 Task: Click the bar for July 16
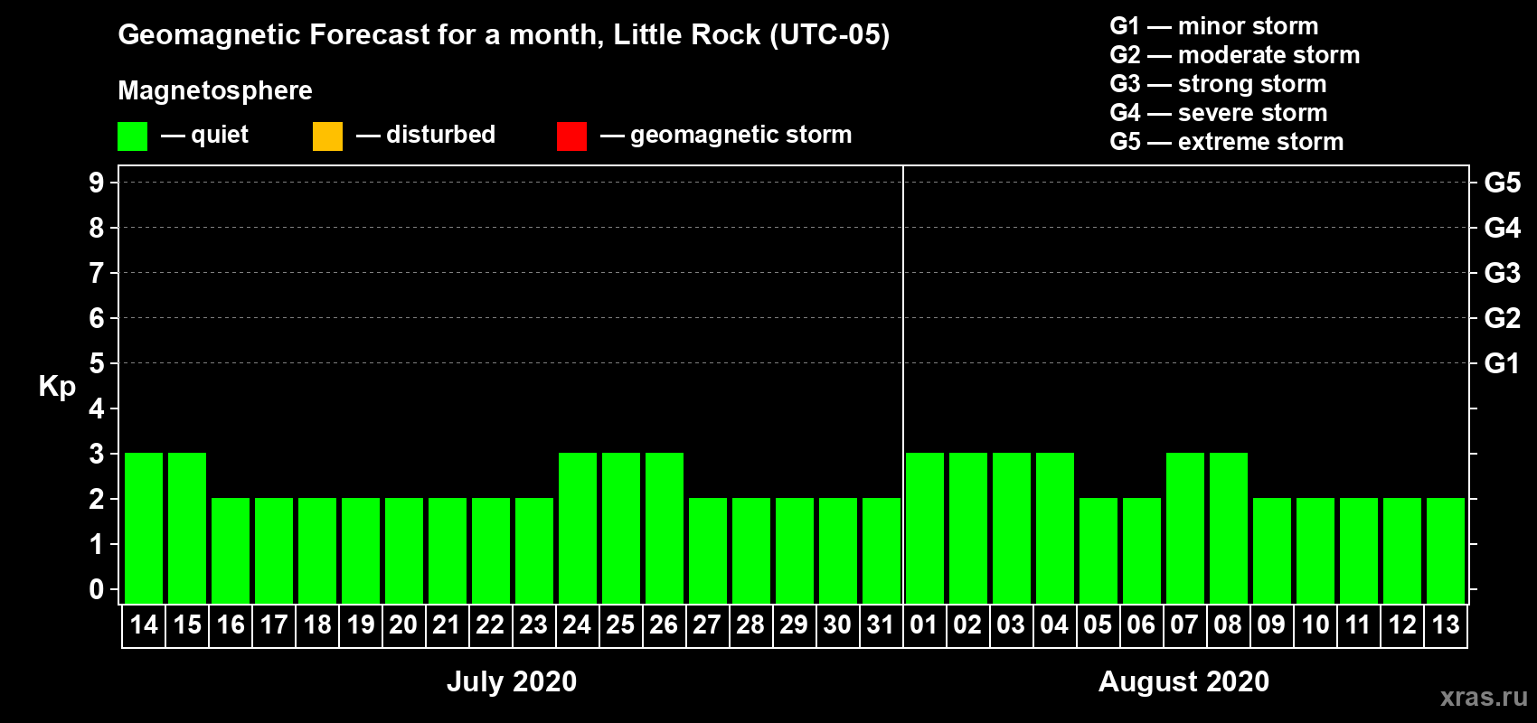[231, 550]
